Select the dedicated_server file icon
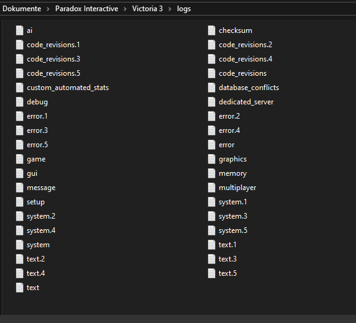The width and height of the screenshot is (356, 323). pos(212,102)
